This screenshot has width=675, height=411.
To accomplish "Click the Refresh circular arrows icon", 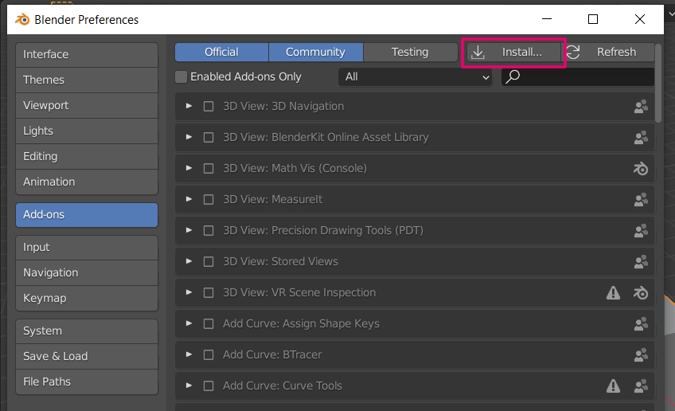I will (x=573, y=52).
